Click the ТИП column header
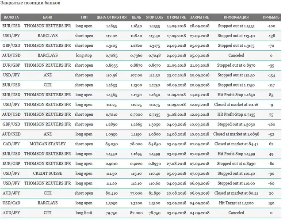283x219 pixels. pyautogui.click(x=84, y=17)
